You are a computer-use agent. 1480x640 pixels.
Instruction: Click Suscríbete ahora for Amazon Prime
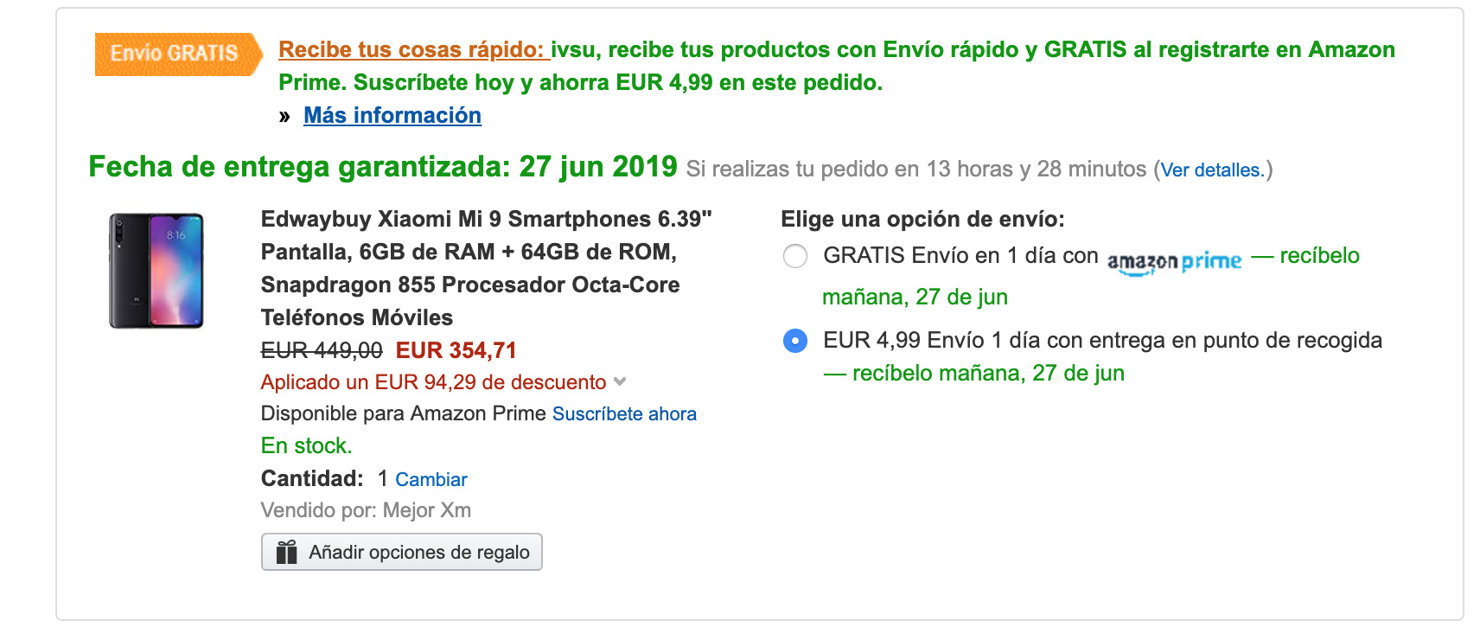624,414
